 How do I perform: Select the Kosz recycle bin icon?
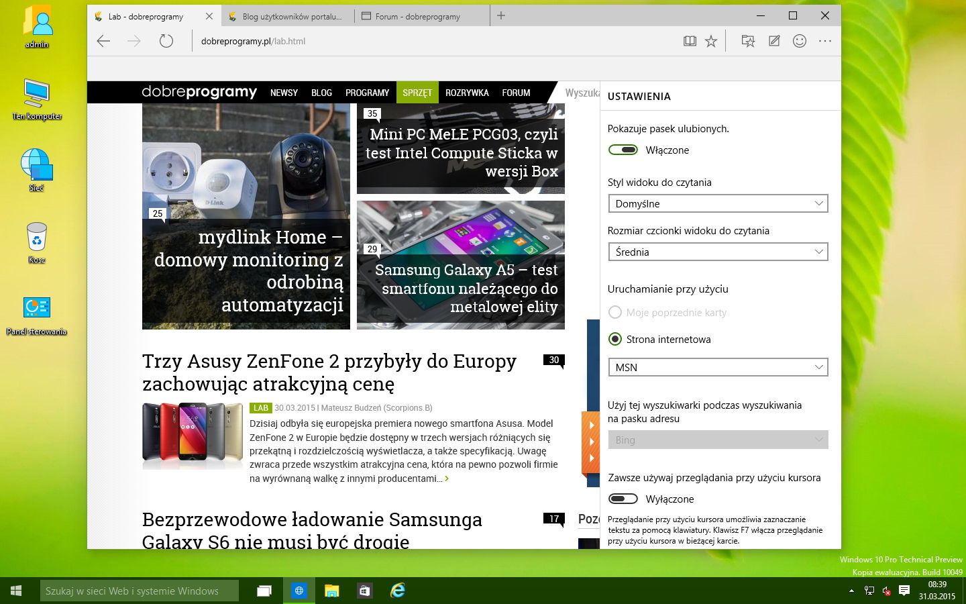(37, 243)
